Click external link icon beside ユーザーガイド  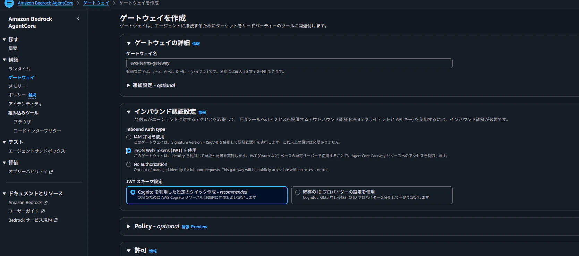pyautogui.click(x=43, y=211)
